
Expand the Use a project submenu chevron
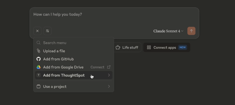pyautogui.click(x=109, y=86)
